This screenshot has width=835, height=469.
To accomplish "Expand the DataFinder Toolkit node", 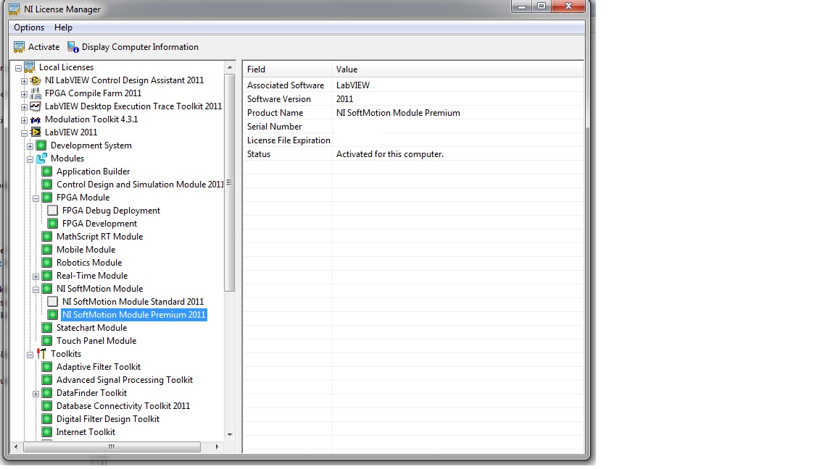I will pyautogui.click(x=36, y=394).
